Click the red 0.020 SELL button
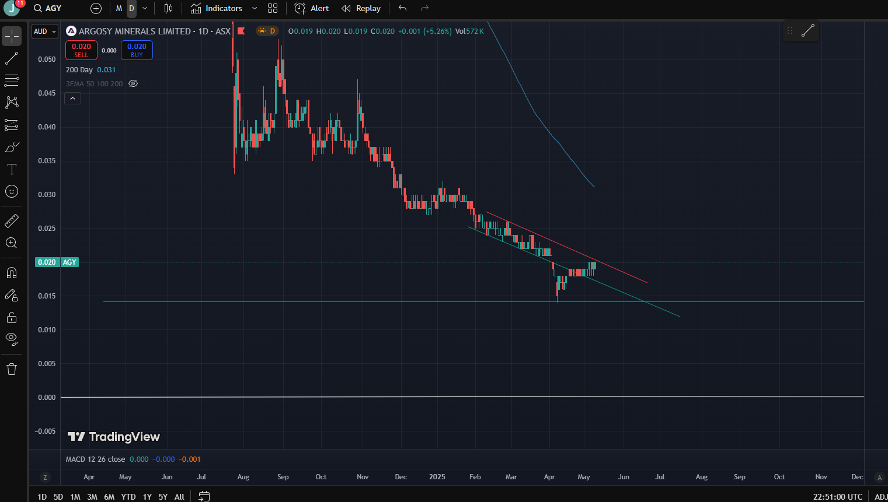This screenshot has width=888, height=502. click(x=81, y=50)
